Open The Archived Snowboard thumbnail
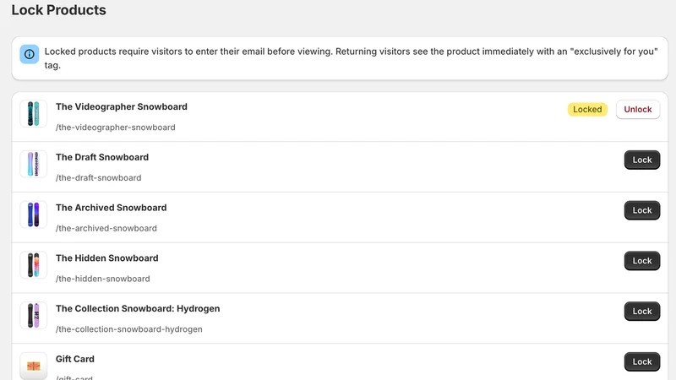Viewport: 676px width, 380px height. (33, 214)
